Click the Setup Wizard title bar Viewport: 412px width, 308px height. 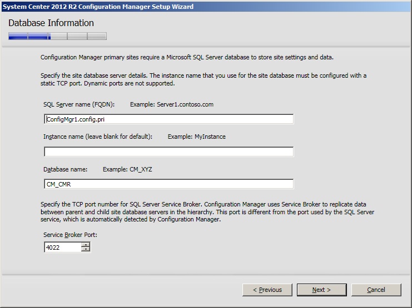coord(167,7)
